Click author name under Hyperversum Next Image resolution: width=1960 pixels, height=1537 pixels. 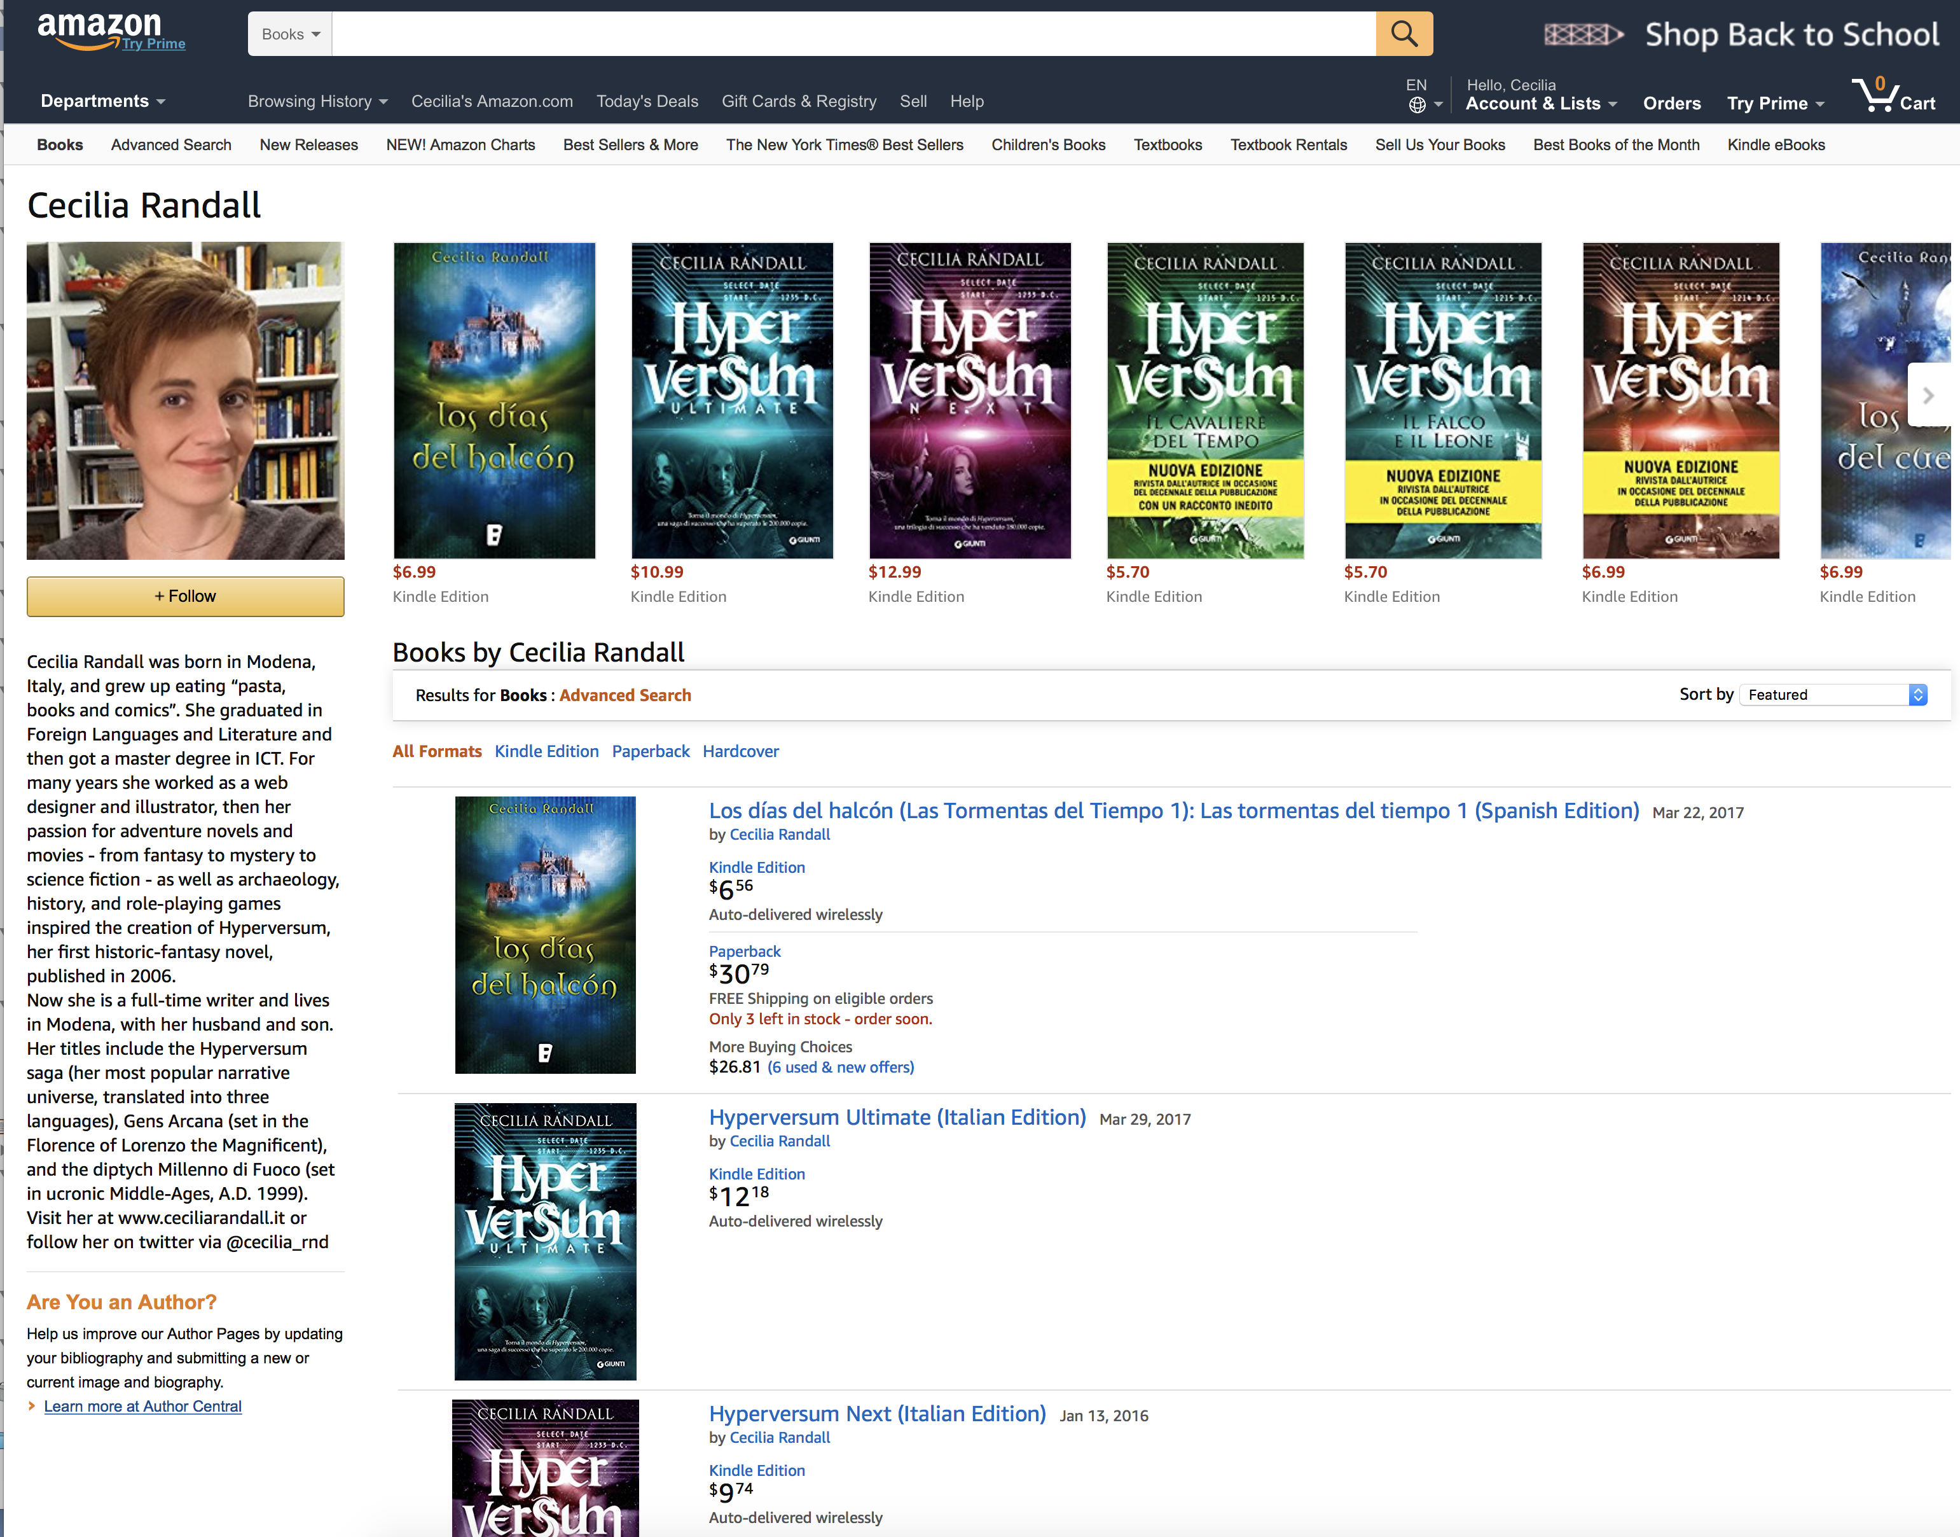(x=779, y=1438)
